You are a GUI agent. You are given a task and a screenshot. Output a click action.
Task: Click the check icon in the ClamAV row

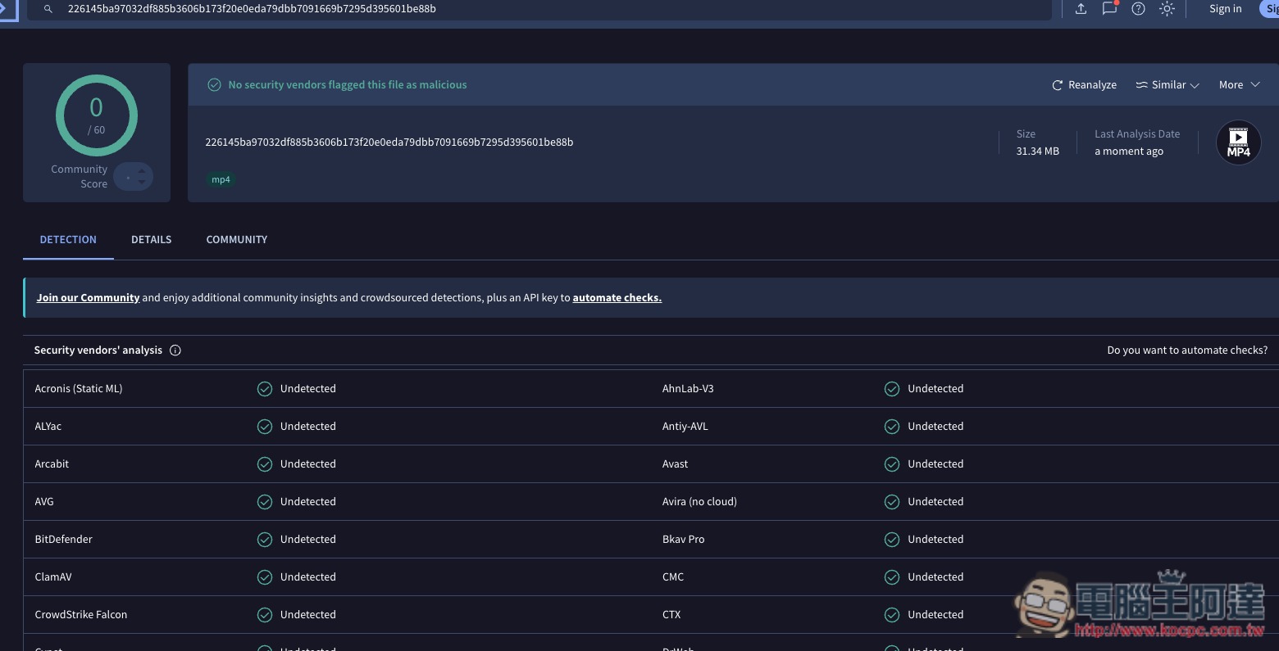[x=265, y=577]
